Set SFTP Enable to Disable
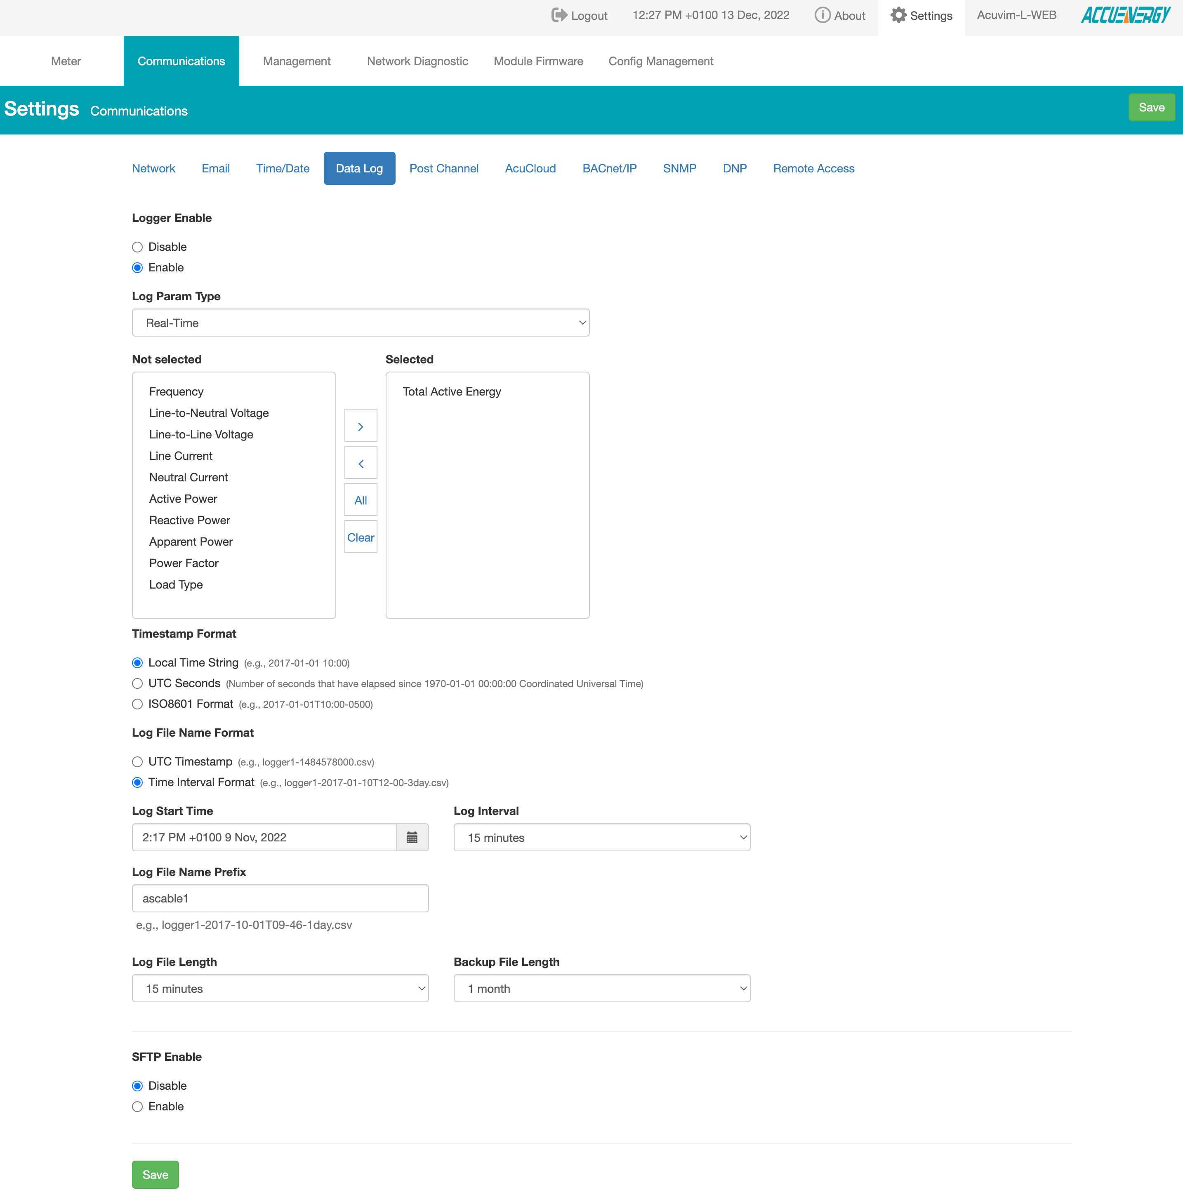This screenshot has height=1192, width=1183. click(138, 1086)
